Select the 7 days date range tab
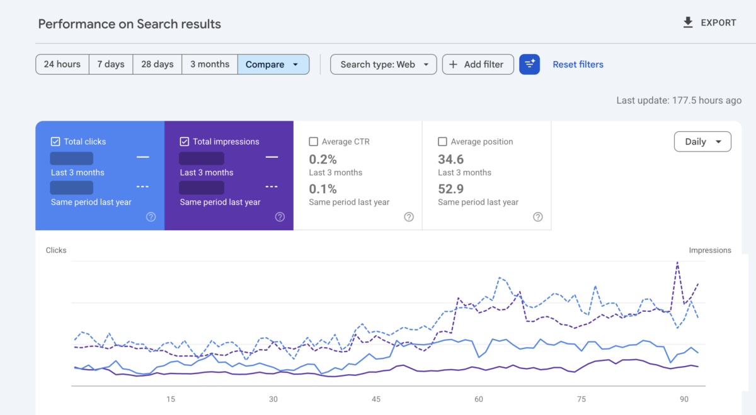This screenshot has height=415, width=756. (x=111, y=64)
